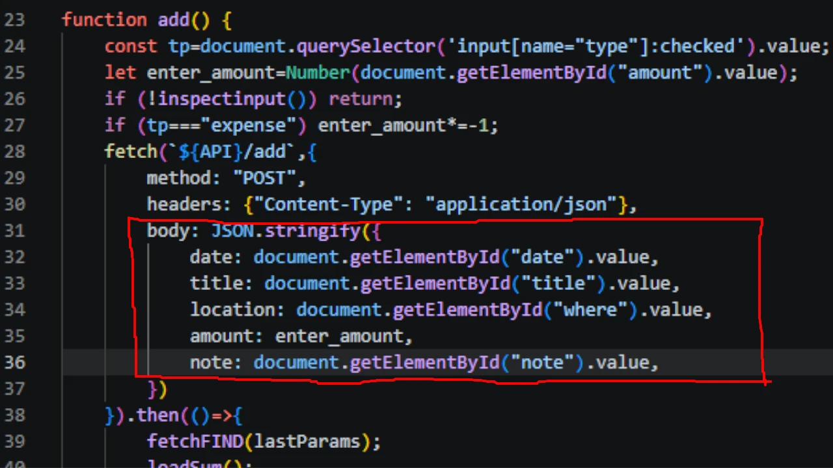Screen dimensions: 833x468
Task: Click line number 26 in the gutter
Action: [x=14, y=99]
